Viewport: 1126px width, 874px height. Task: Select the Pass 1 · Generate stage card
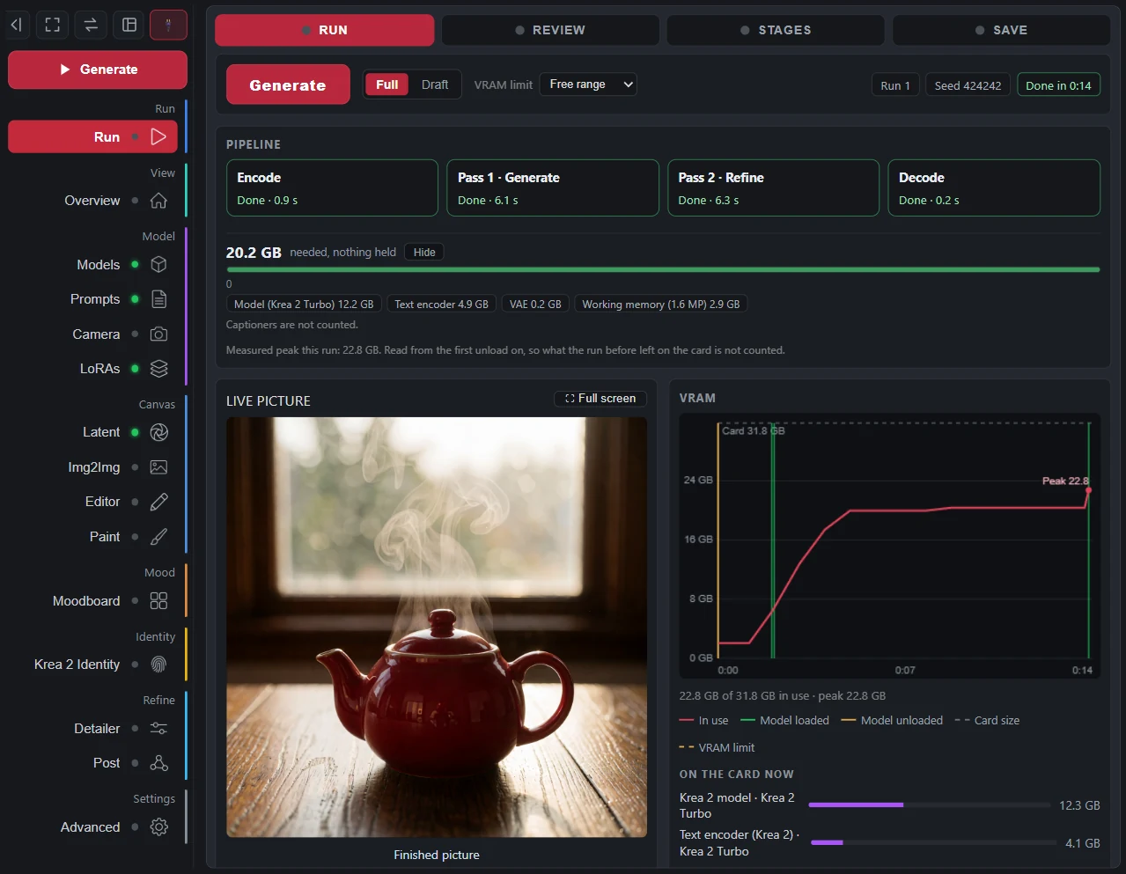click(553, 187)
